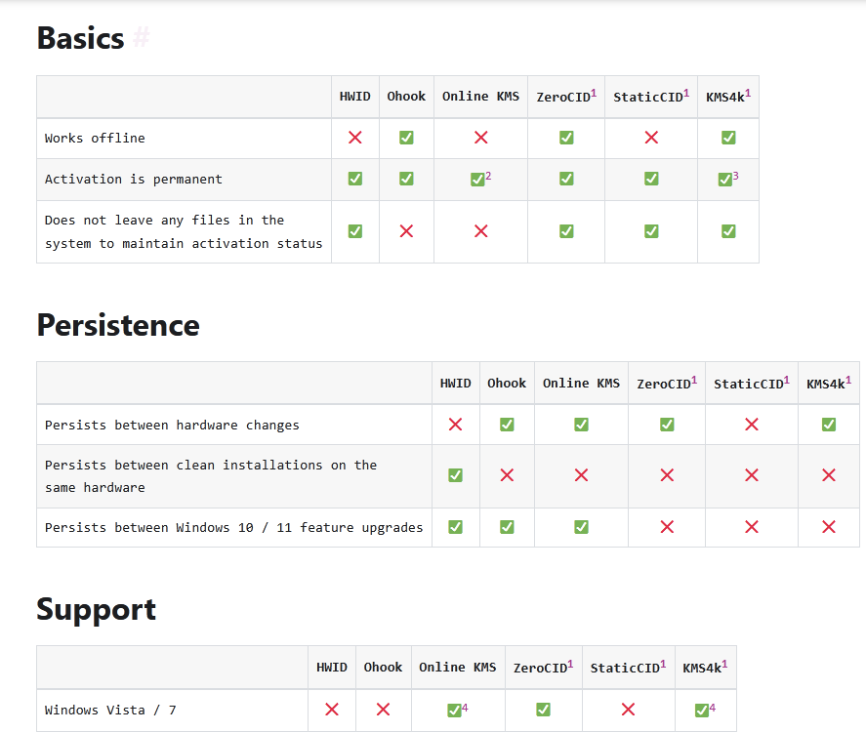The width and height of the screenshot is (866, 732).
Task: Click green check for KMS4k hardware changes
Action: (x=829, y=425)
